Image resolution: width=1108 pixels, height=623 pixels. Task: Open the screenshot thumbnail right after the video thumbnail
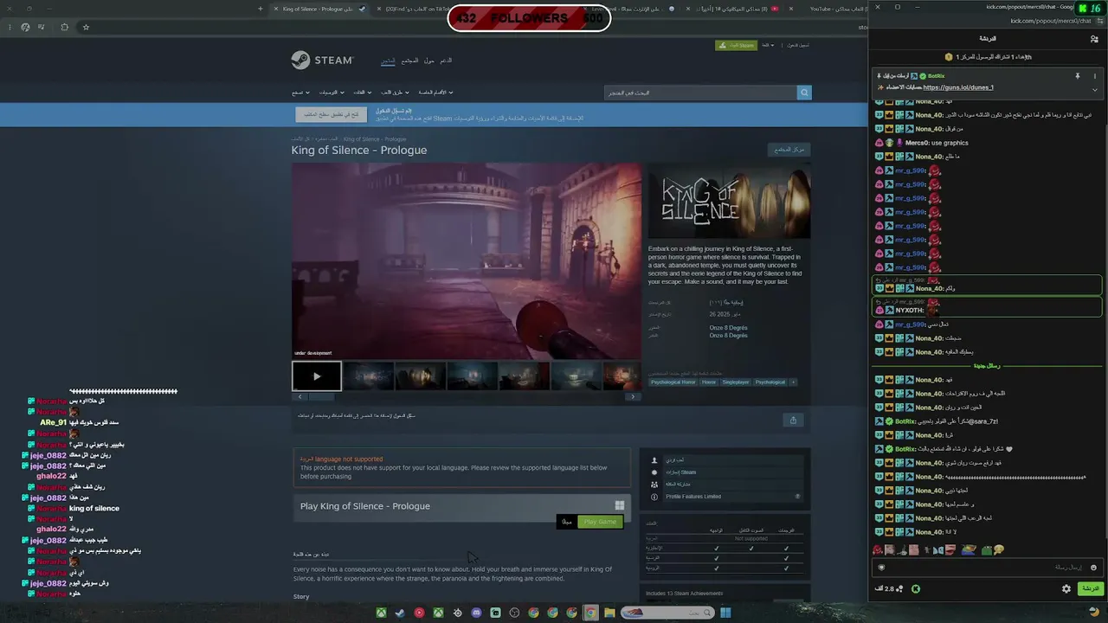(x=369, y=376)
